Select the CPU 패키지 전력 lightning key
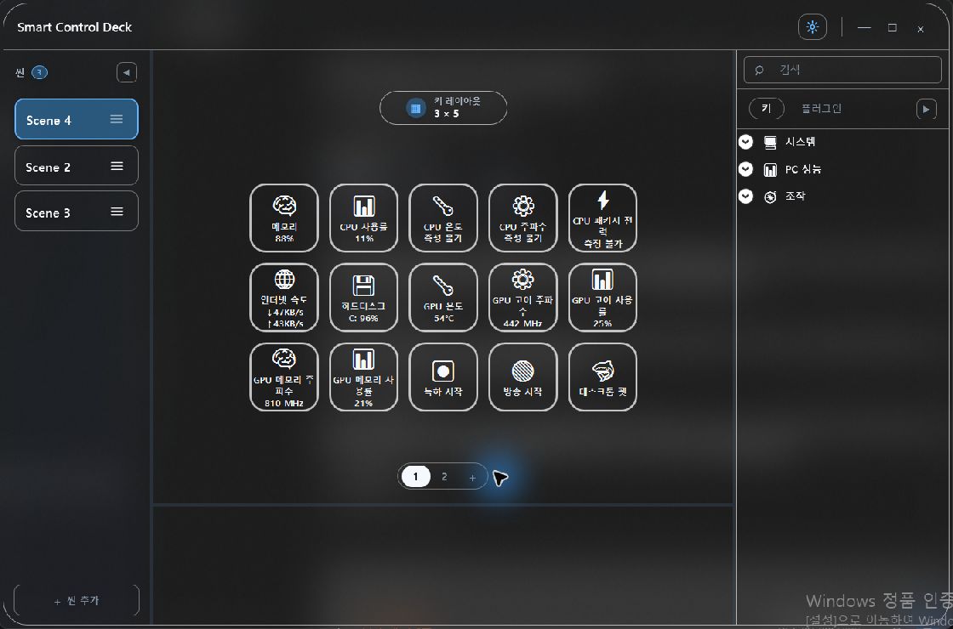The width and height of the screenshot is (953, 629). (602, 218)
